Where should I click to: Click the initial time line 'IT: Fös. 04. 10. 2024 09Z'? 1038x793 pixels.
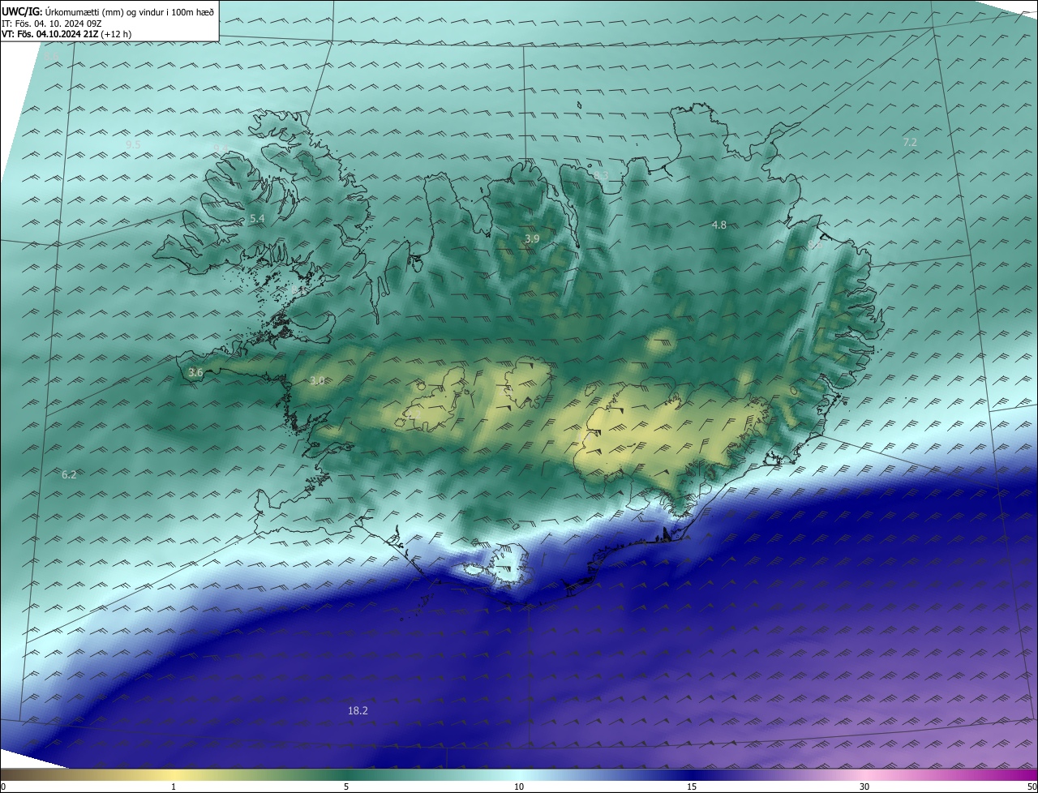51,23
